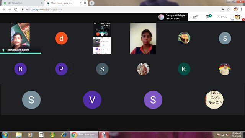This screenshot has width=245, height=138.
Task: Select the shared phone screen tile
Action: coord(102,38)
